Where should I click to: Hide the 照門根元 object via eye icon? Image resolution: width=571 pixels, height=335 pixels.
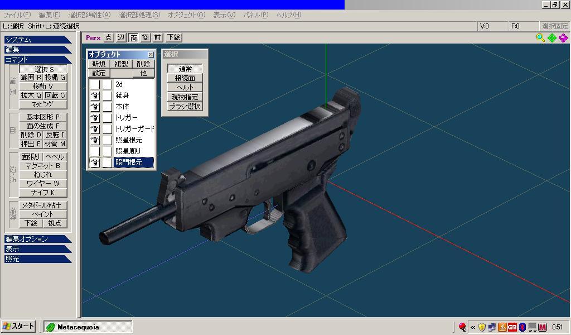95,162
